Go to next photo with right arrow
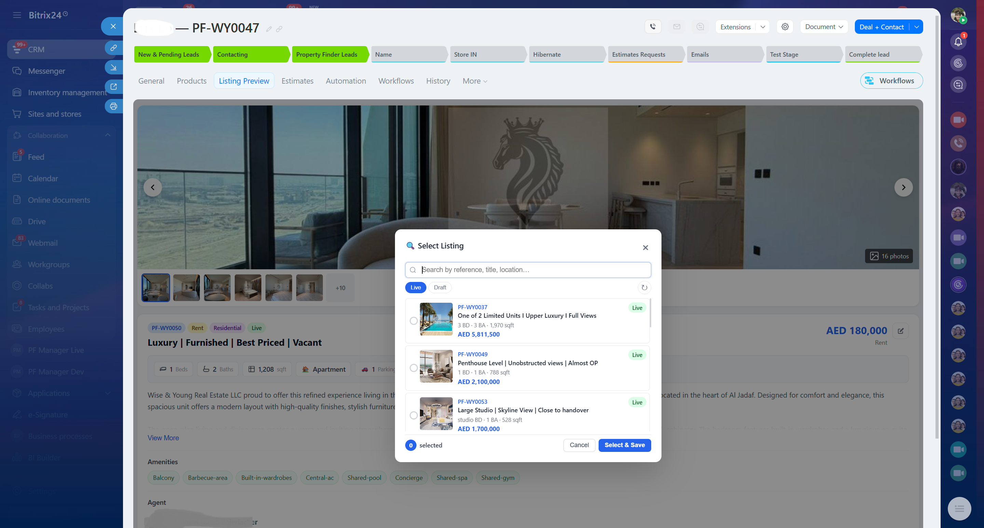The height and width of the screenshot is (528, 984). [x=903, y=187]
